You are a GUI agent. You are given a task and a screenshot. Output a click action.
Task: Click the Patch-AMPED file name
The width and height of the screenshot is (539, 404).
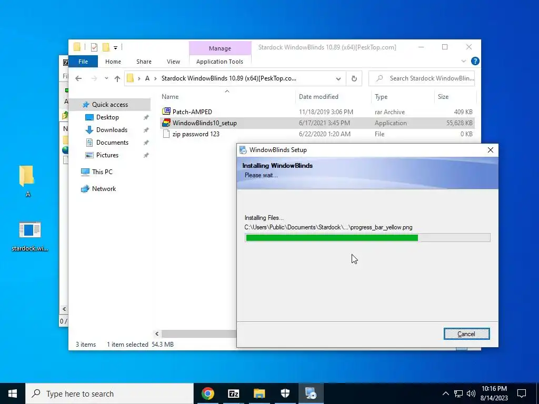(x=192, y=112)
